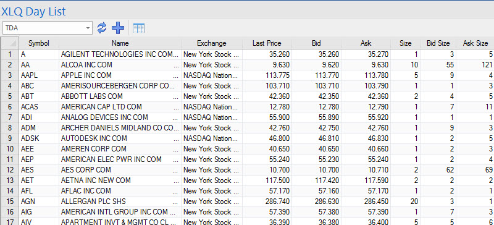Screen dimensions: 494x225
Task: Open the column chooser table icon
Action: tap(139, 28)
